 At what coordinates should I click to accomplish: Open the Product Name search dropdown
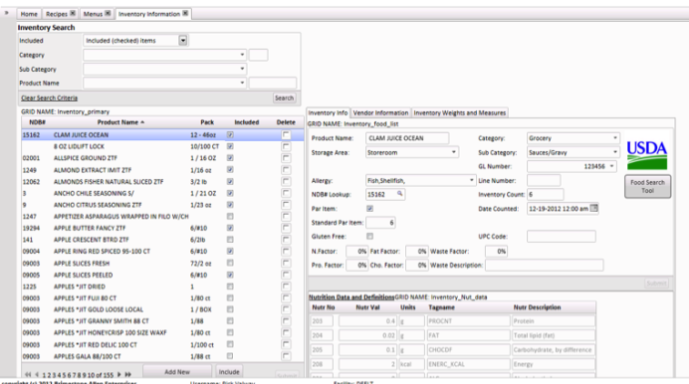pos(242,83)
